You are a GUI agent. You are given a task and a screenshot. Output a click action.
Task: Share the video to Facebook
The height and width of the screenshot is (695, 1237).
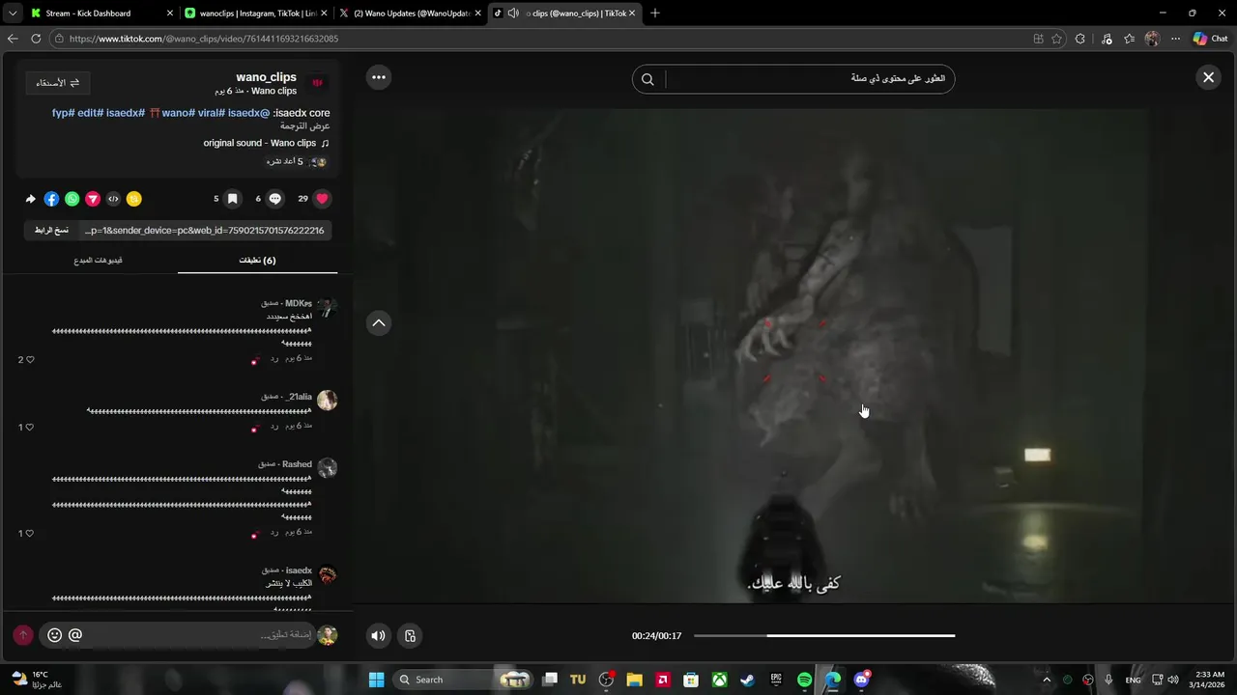[51, 199]
